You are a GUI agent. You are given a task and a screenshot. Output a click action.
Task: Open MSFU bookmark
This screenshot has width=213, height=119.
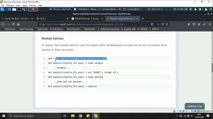click(154, 29)
